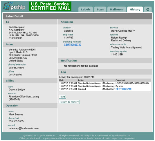
Task: Click the Label Detail header bar
Action: [x=77, y=16]
